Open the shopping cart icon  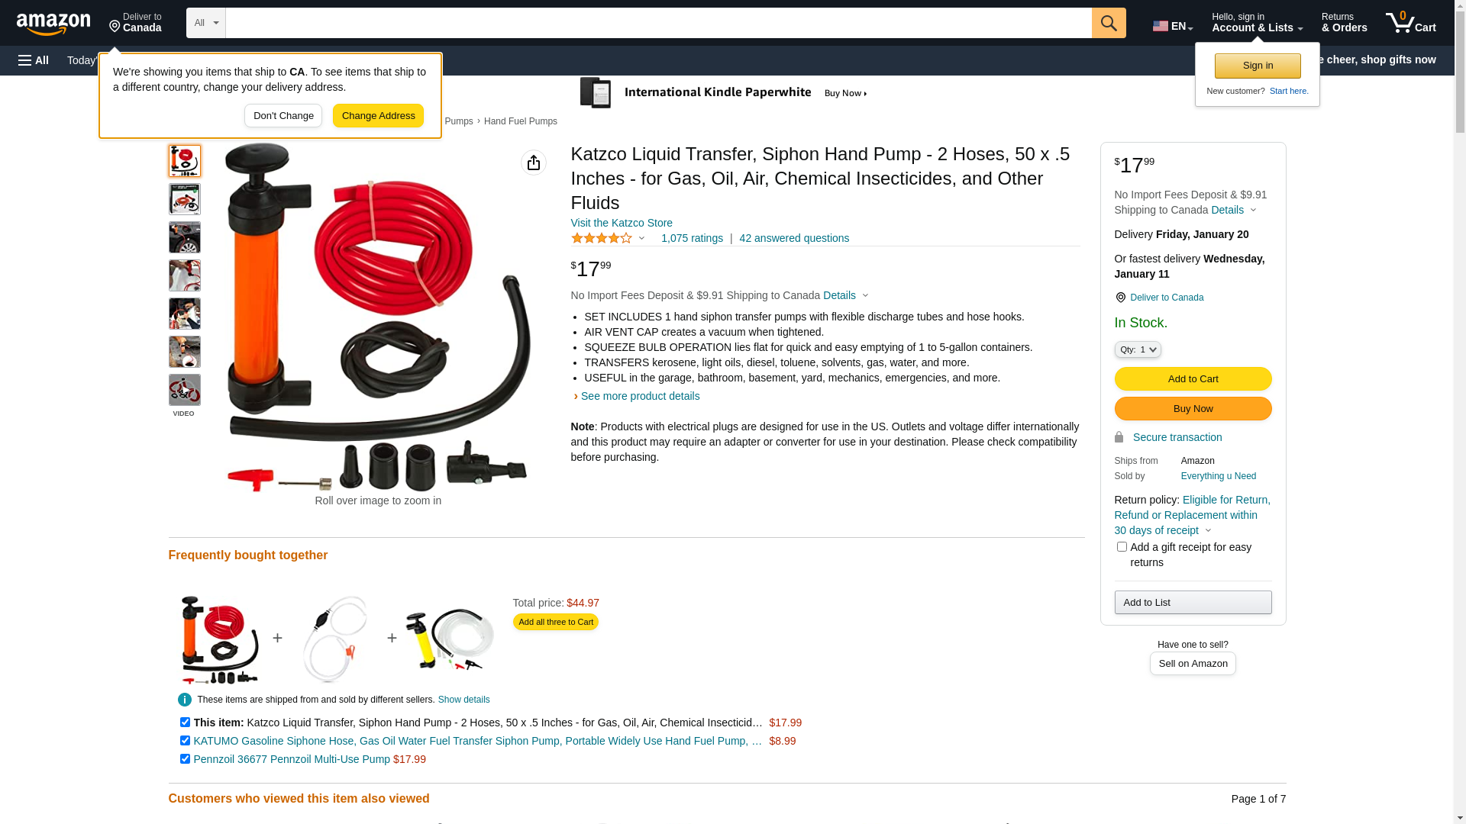(x=1410, y=23)
